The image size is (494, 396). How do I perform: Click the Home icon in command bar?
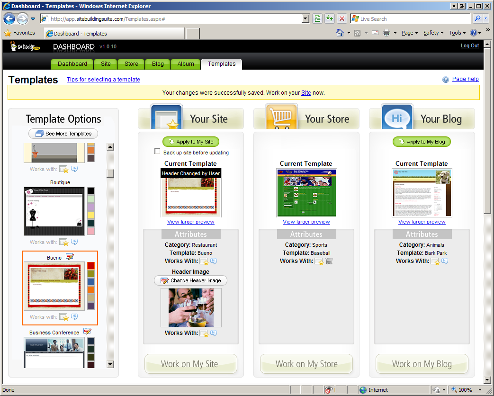coord(340,33)
